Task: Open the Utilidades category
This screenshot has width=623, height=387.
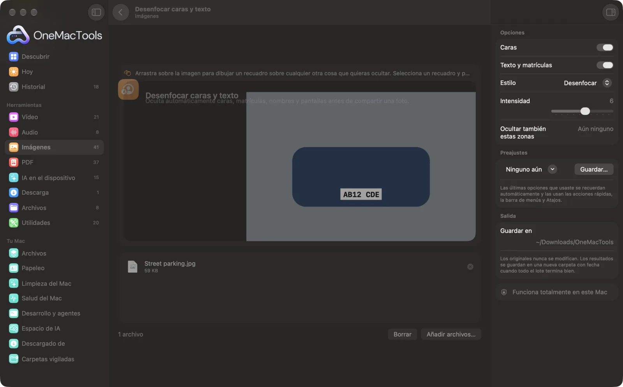Action: [x=54, y=223]
